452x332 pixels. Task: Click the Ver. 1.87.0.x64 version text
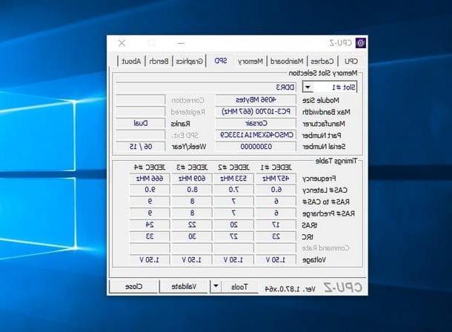pos(290,289)
